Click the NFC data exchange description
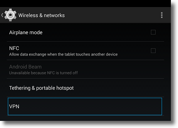Viewport: 178px width, 128px height. tap(63, 54)
